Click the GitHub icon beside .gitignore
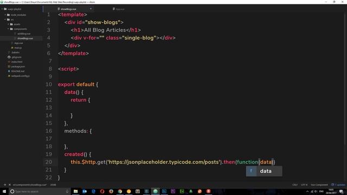The image size is (347, 195). (9, 57)
